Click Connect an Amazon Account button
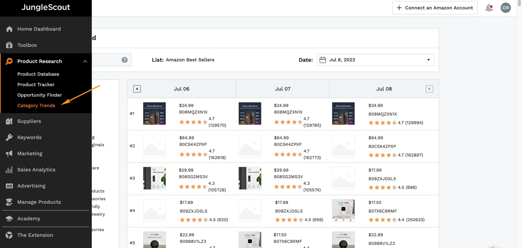522x248 pixels. [x=435, y=8]
